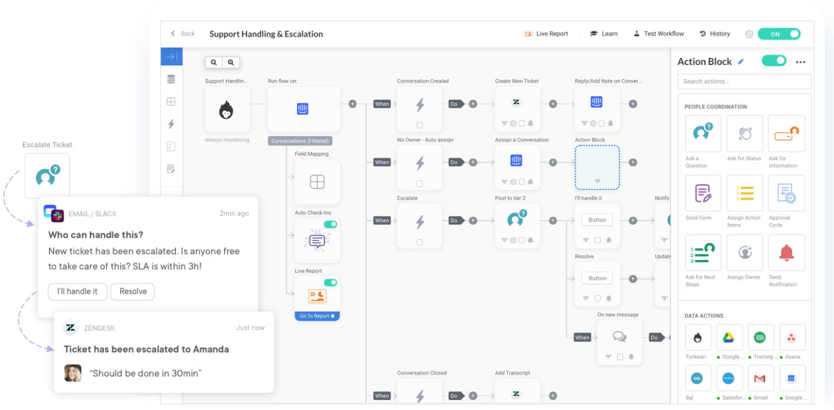
Task: Disable the Auto Check-Ins toggle
Action: 330,224
